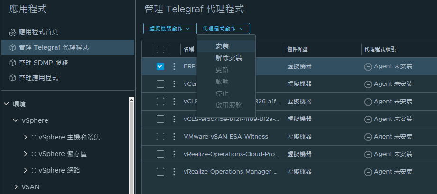
Task: Open three-dot menu for vRealize-Operations-Manager row
Action: [174, 172]
